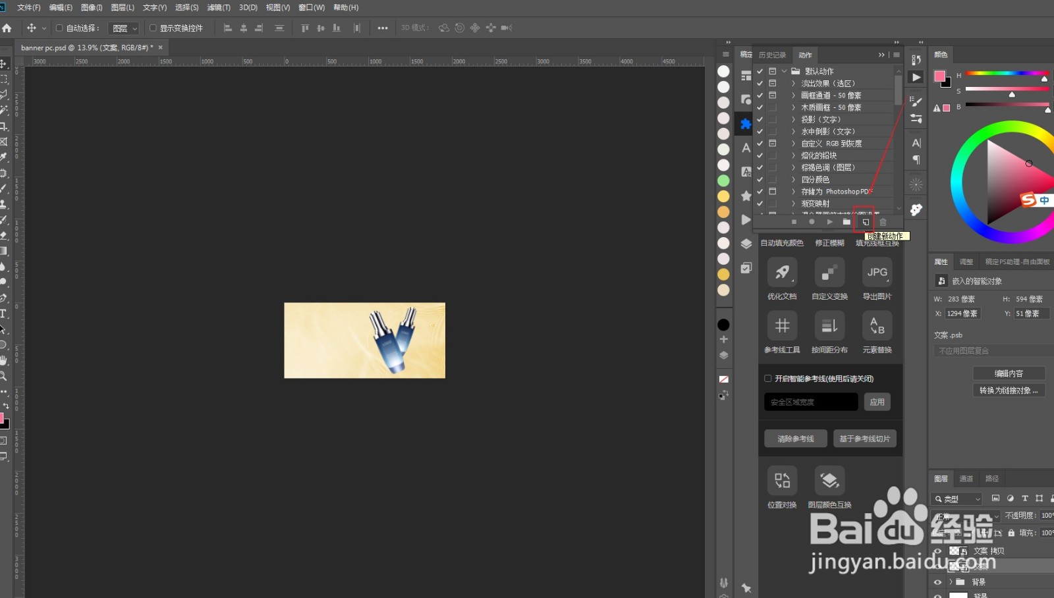Click the paragraph panel icon
1054x598 pixels.
coord(916,160)
